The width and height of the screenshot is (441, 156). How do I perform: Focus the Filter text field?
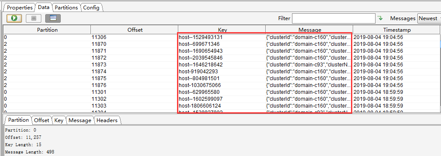(334, 18)
